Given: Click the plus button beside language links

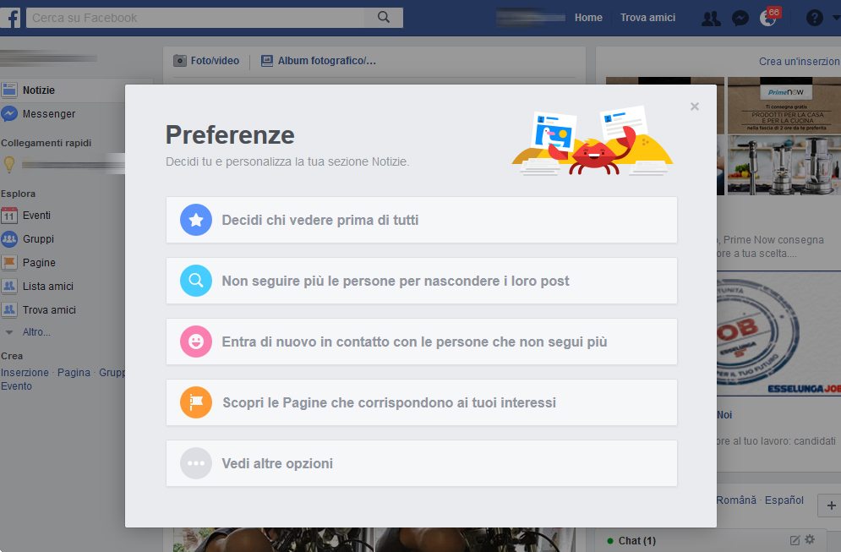Looking at the screenshot, I should pyautogui.click(x=831, y=506).
